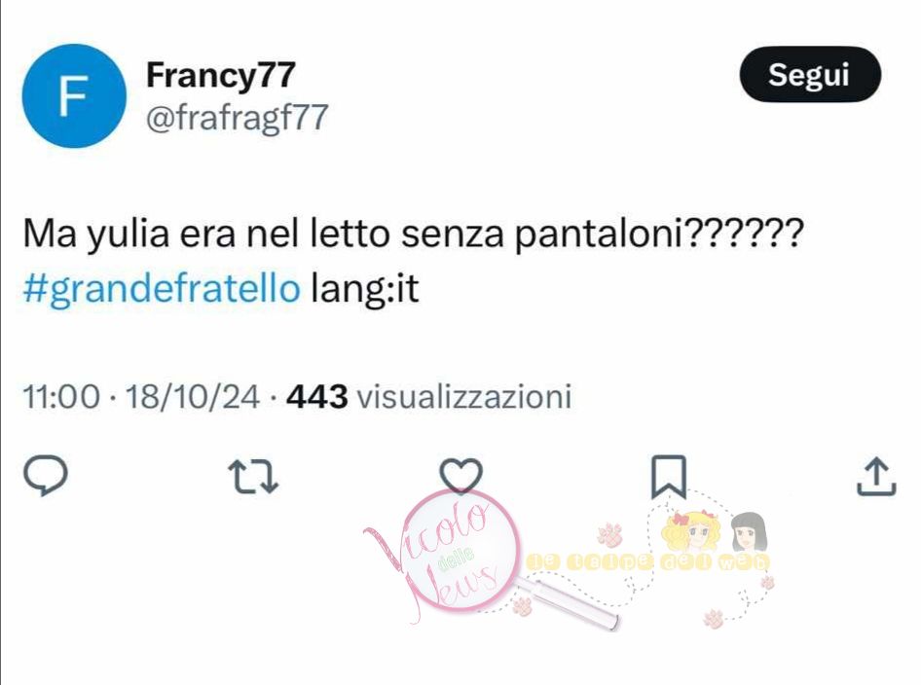Follow the account with Segui button
The image size is (921, 685).
tap(810, 75)
